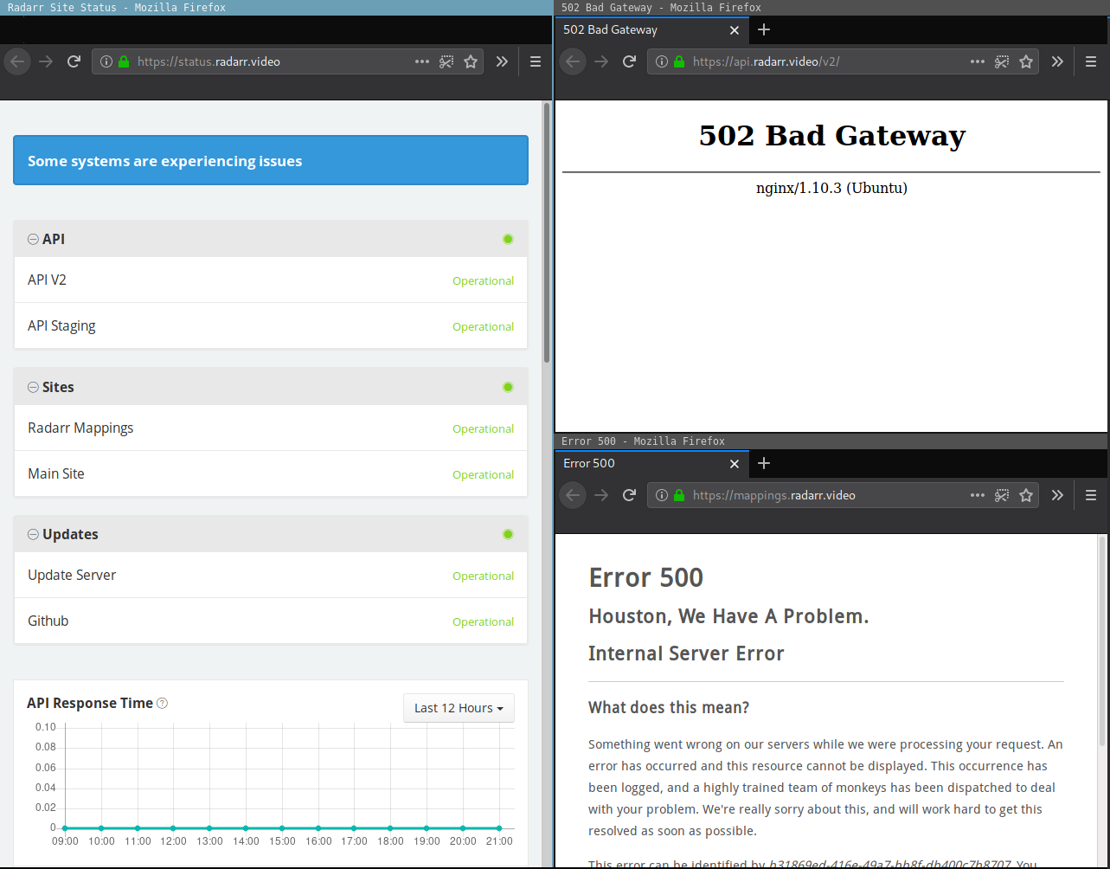The image size is (1110, 869).
Task: Reload the status.radarr.video page
Action: (x=74, y=61)
